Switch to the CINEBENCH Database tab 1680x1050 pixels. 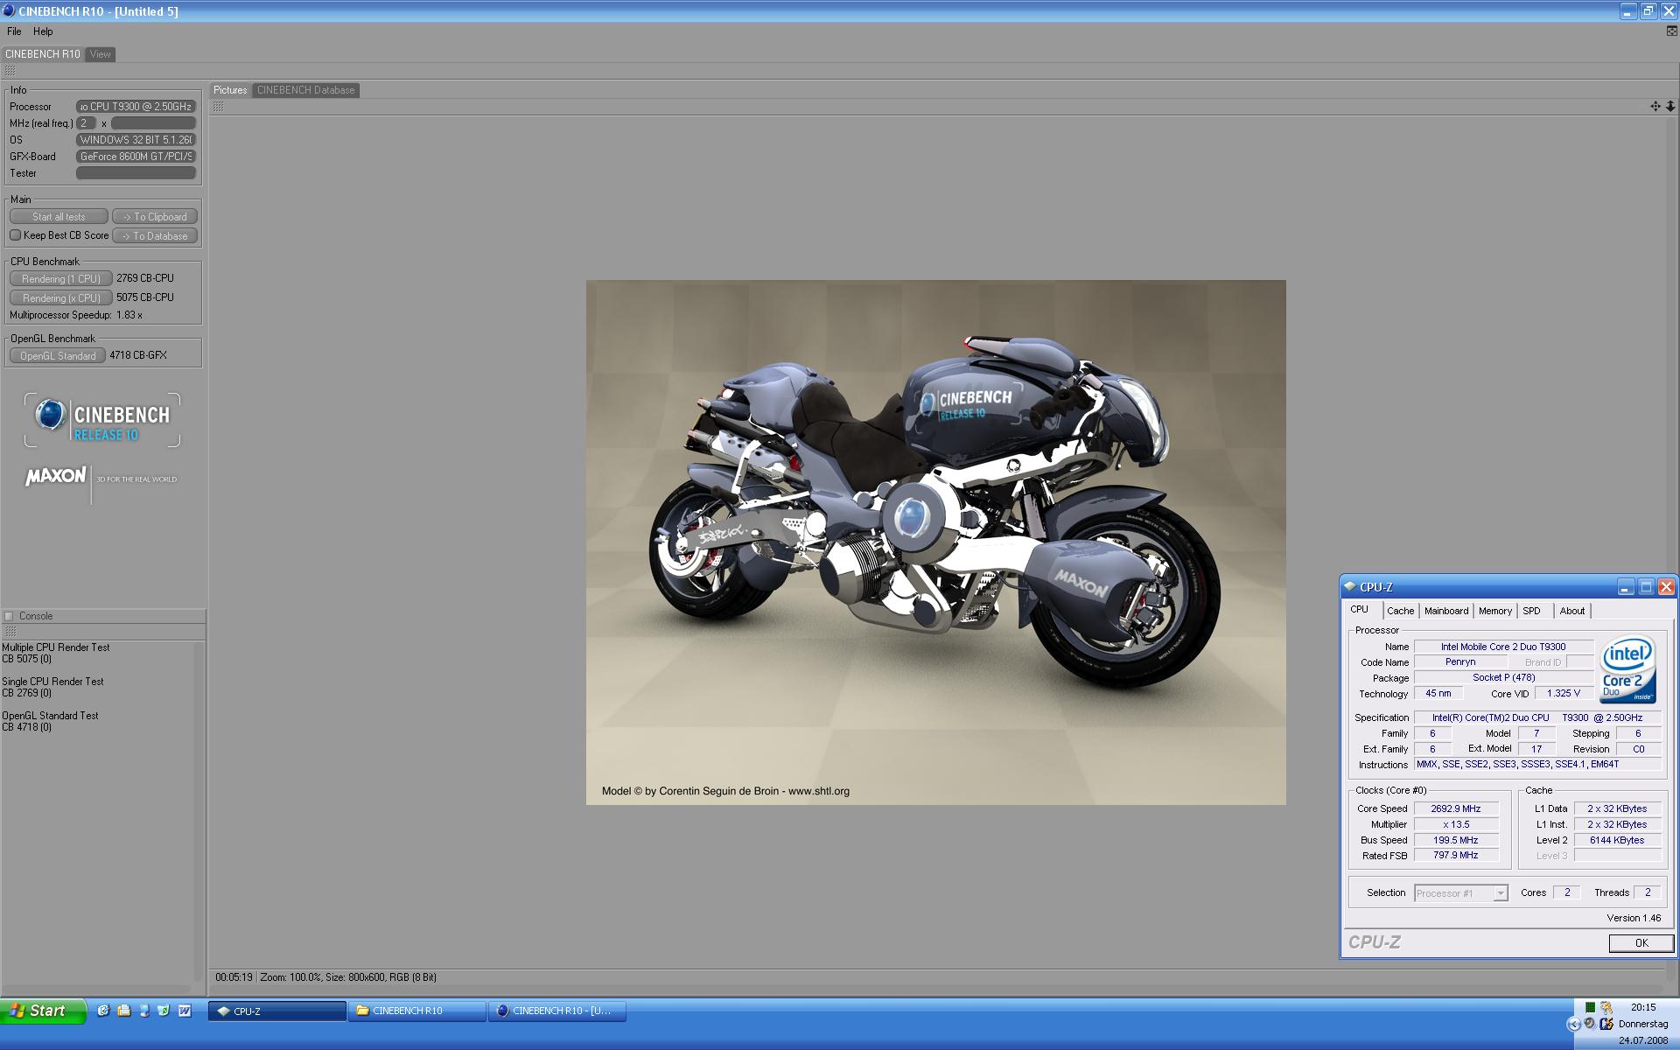(x=305, y=90)
